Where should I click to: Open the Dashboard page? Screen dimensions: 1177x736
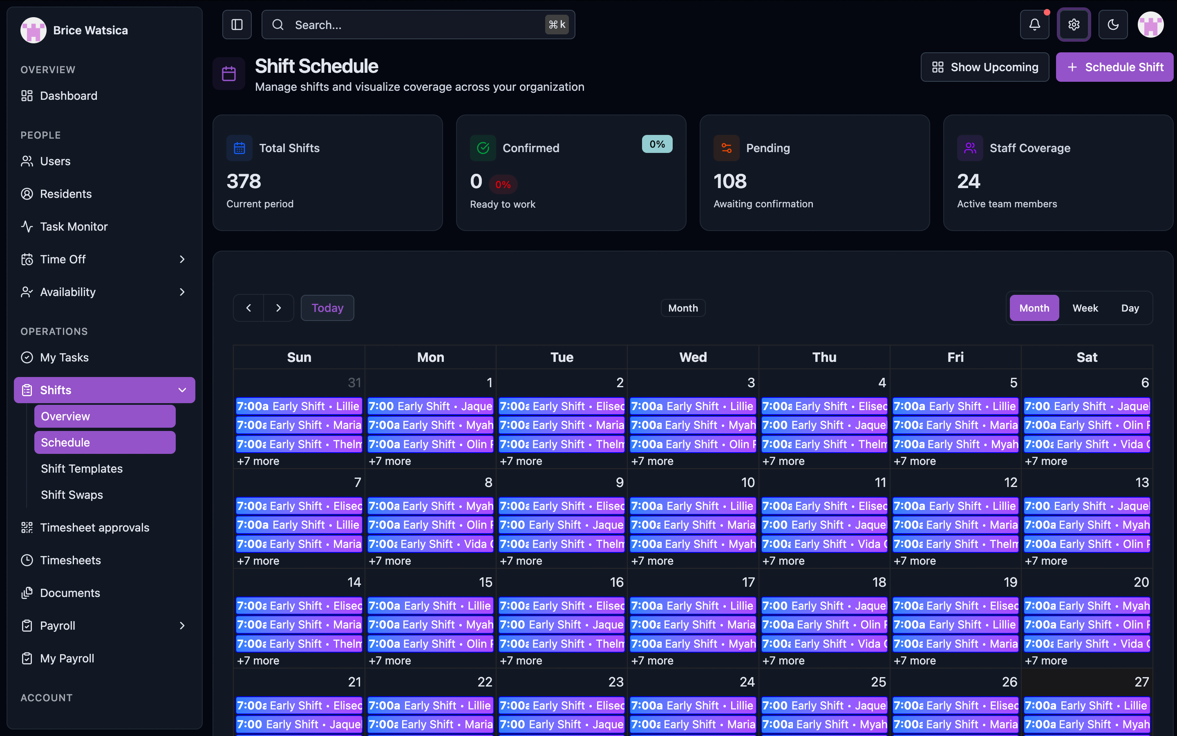105,96
